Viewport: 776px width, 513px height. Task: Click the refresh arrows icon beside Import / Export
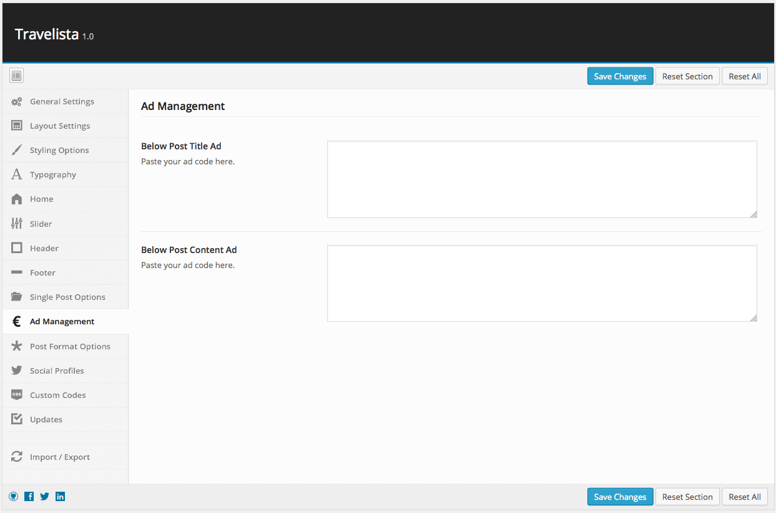(x=17, y=457)
